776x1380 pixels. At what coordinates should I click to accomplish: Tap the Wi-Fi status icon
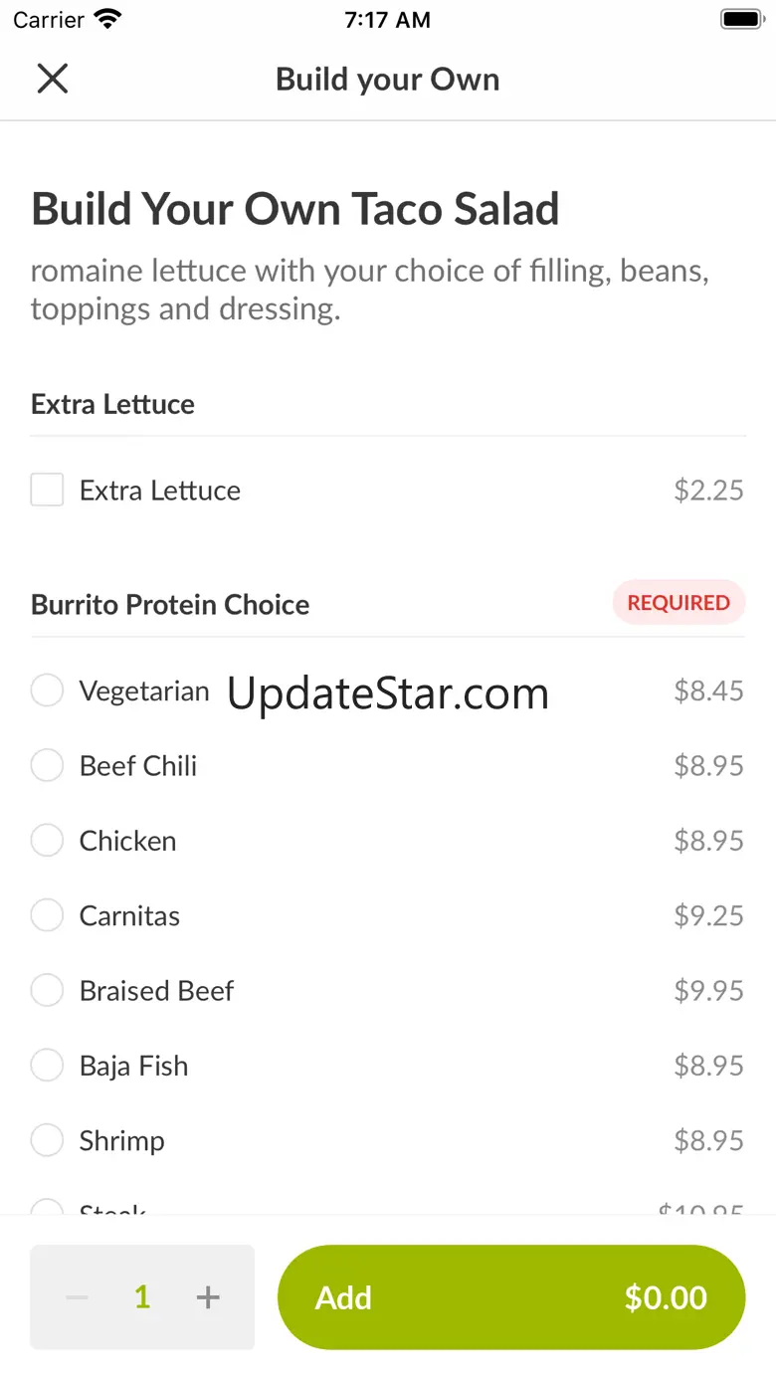(x=106, y=20)
